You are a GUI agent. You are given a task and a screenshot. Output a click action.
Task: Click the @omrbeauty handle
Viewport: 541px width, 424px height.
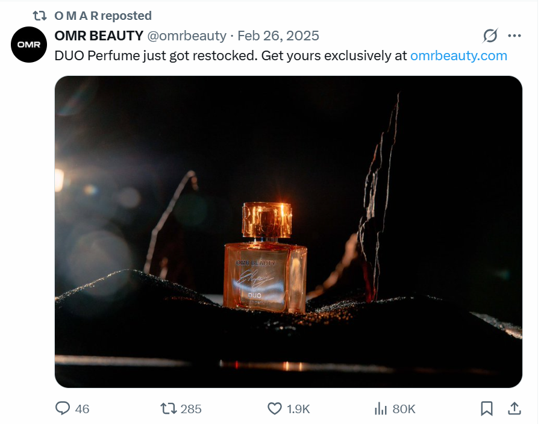pyautogui.click(x=187, y=36)
